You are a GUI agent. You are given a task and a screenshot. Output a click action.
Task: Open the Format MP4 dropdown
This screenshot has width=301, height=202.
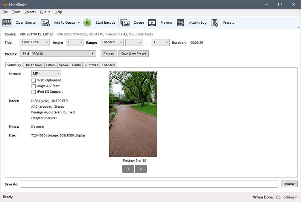click(46, 74)
